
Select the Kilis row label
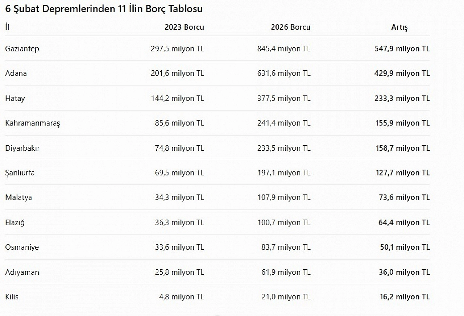point(12,297)
